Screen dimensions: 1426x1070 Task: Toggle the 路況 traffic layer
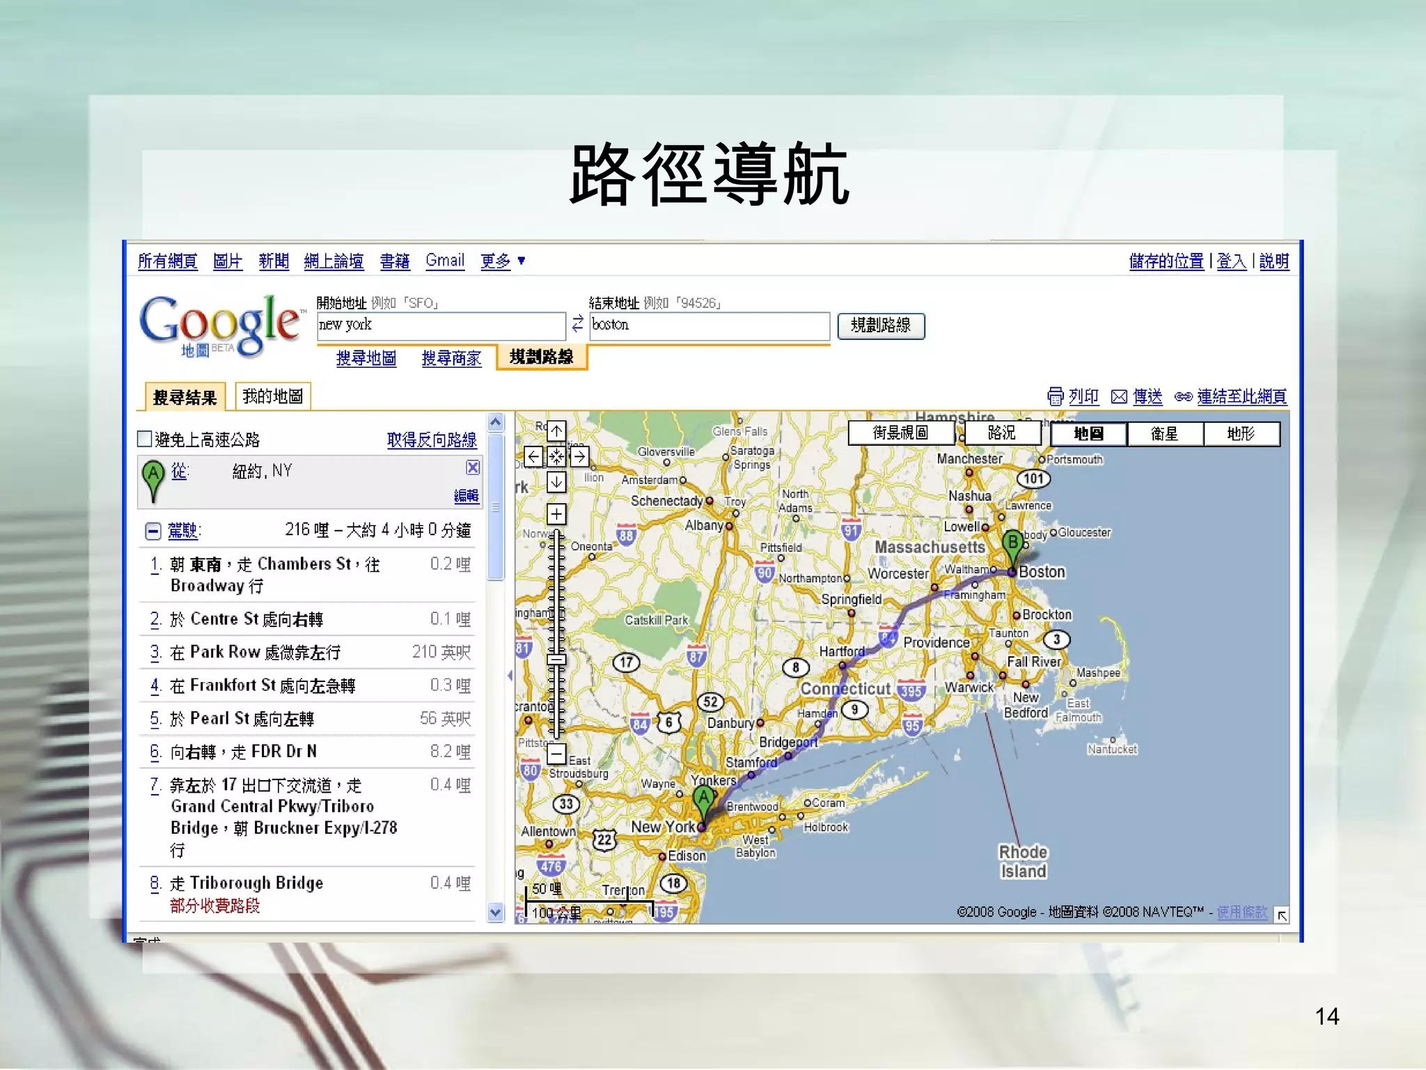(x=1001, y=433)
